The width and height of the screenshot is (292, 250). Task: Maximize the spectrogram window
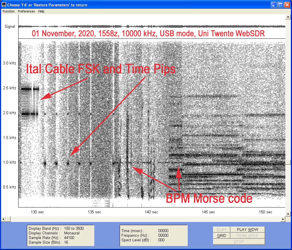(280, 5)
